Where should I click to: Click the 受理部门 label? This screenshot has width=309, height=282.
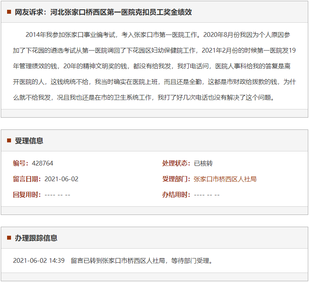[176, 179]
